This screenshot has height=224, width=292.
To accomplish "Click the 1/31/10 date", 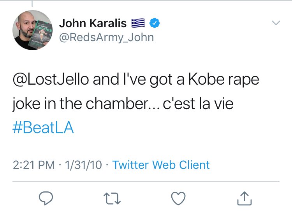I will click(84, 165).
